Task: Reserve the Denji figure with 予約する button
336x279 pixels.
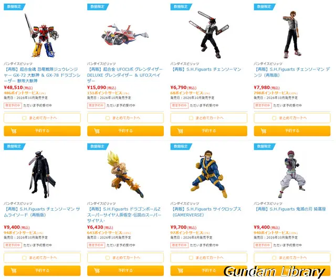Action: (x=292, y=131)
